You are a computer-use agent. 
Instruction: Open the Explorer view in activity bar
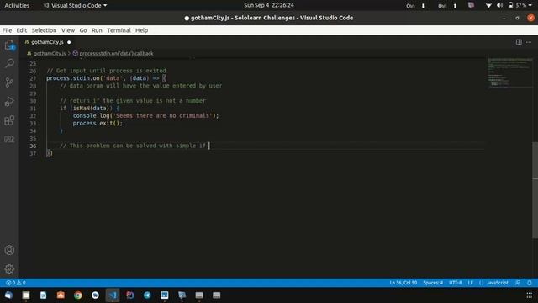9,45
